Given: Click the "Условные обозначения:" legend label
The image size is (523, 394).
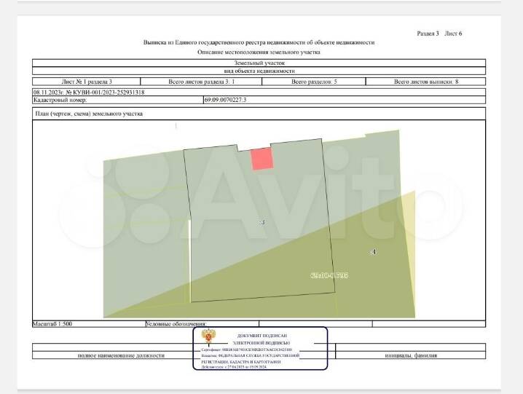Looking at the screenshot, I should point(176,322).
